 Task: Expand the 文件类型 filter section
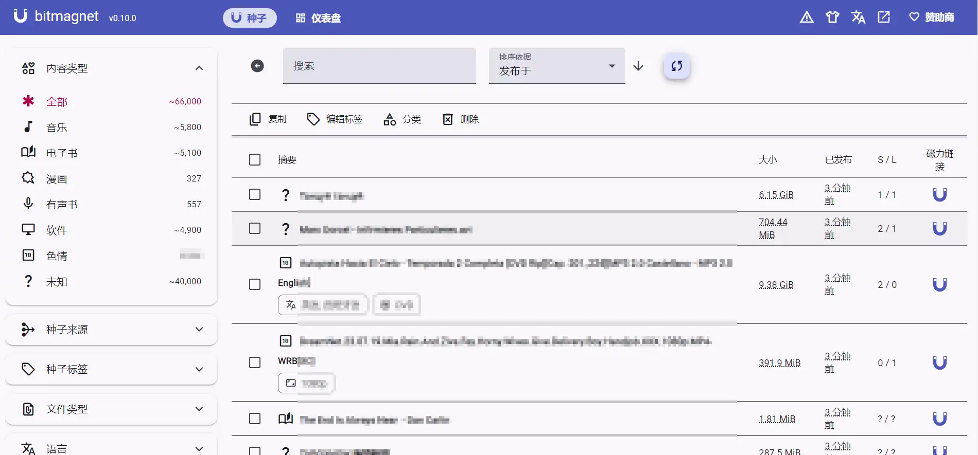click(x=111, y=409)
